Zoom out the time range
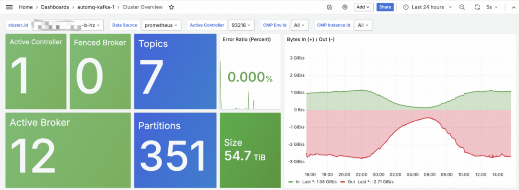Screen dimensions: 519x190 462,7
